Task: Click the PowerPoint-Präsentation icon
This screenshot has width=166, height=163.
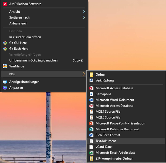Action: pos(91,123)
